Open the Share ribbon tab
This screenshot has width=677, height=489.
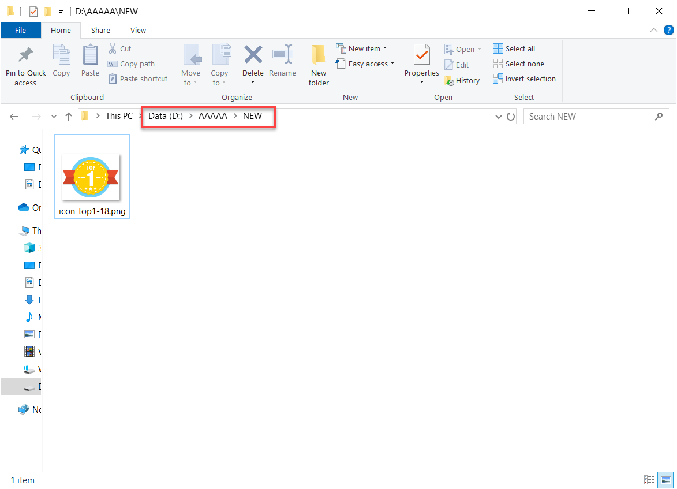[100, 30]
